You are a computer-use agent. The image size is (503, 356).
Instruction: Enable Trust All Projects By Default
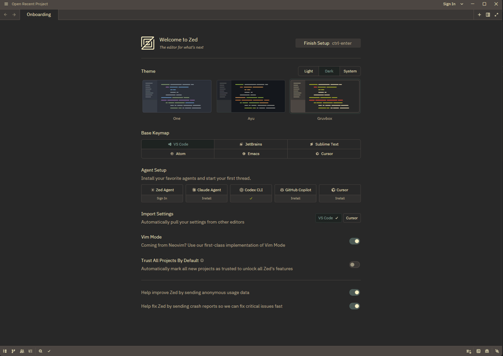355,264
